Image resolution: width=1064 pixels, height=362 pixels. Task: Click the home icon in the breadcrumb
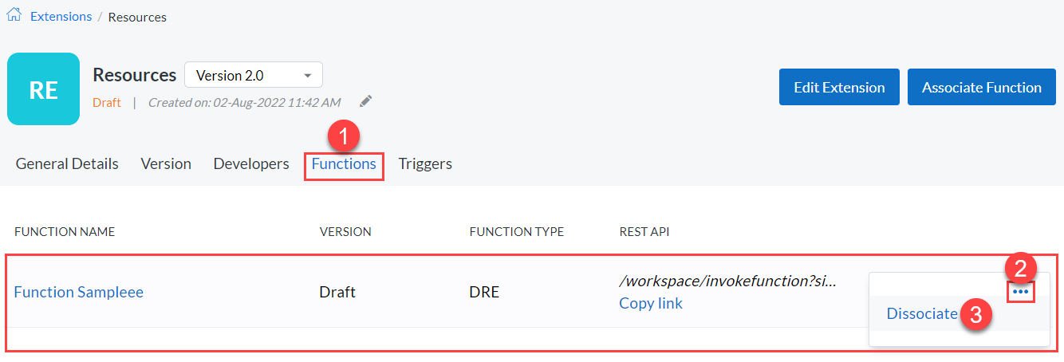pyautogui.click(x=14, y=16)
